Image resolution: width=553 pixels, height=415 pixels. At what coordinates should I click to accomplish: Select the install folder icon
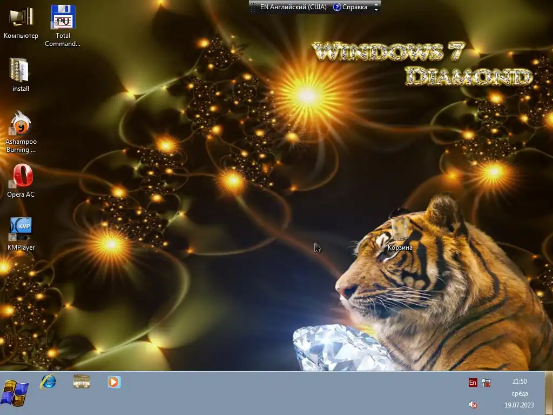pos(21,75)
